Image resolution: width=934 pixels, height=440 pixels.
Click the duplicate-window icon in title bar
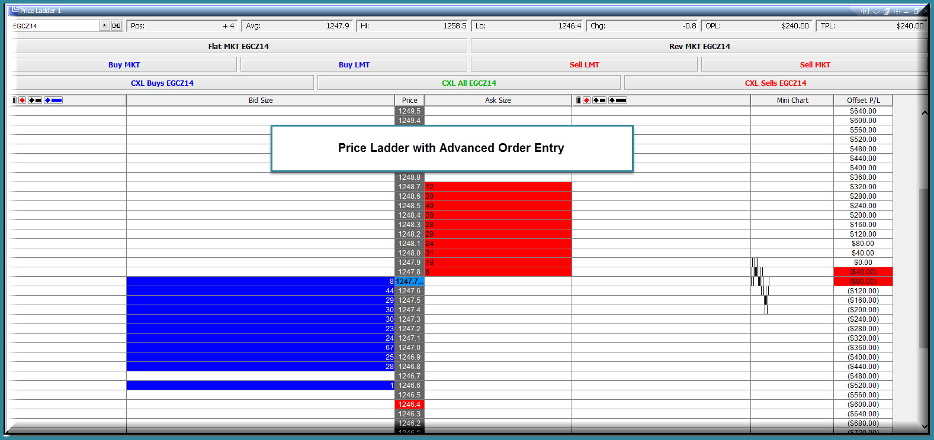click(x=887, y=11)
